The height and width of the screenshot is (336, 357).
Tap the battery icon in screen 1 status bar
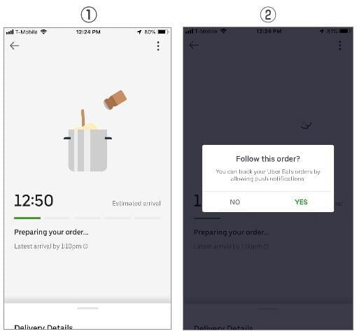(x=162, y=31)
